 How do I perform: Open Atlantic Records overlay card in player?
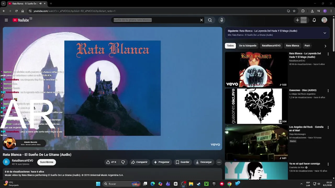point(24,143)
